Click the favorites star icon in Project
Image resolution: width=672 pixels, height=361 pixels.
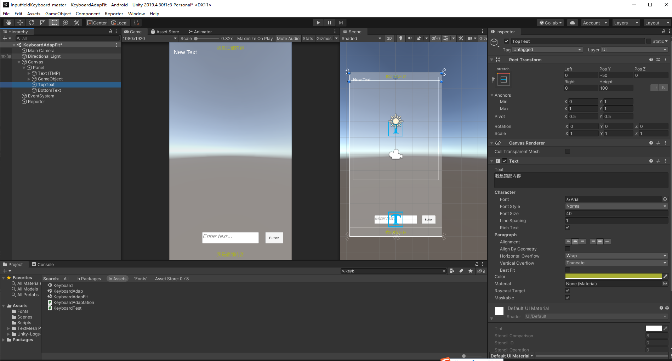470,271
